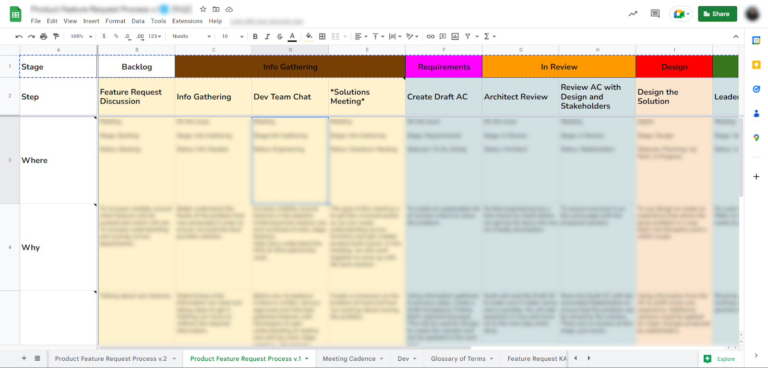Open the Nunito font dropdown
This screenshot has height=368, width=768.
point(192,36)
